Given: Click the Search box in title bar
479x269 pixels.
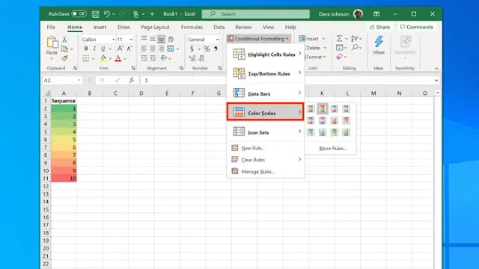Looking at the screenshot, I should click(256, 14).
